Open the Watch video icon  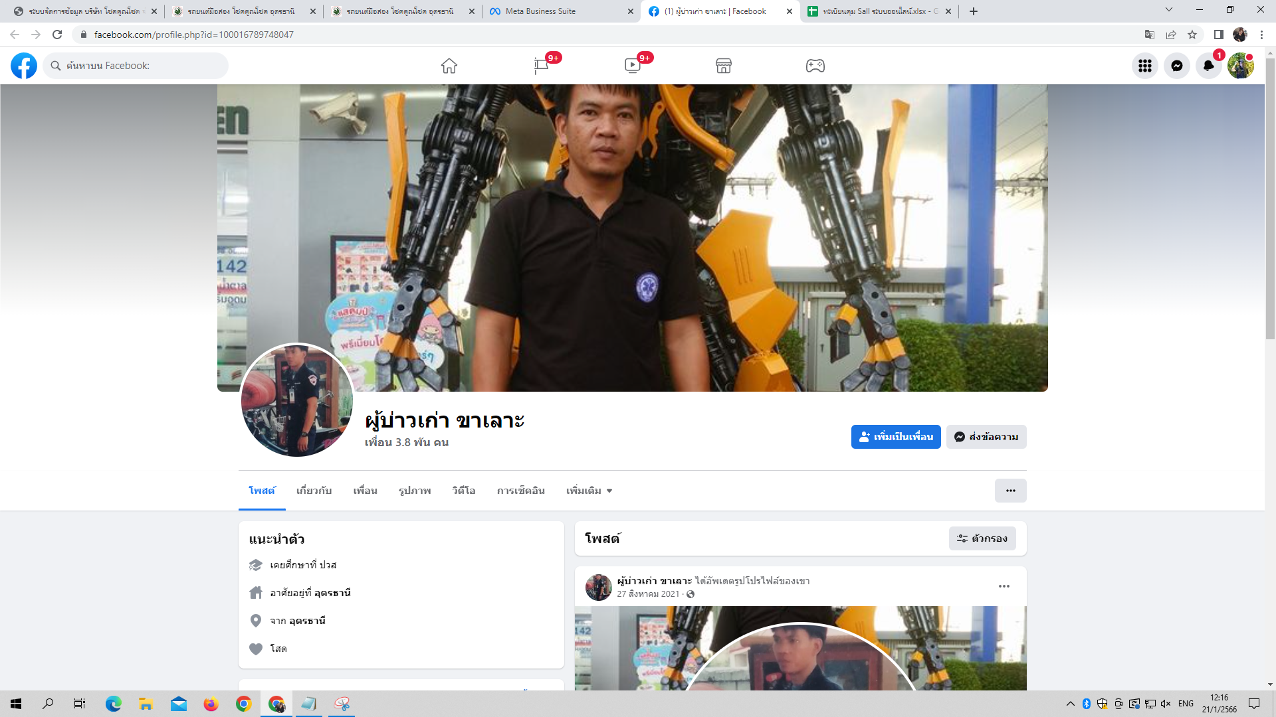click(x=632, y=66)
